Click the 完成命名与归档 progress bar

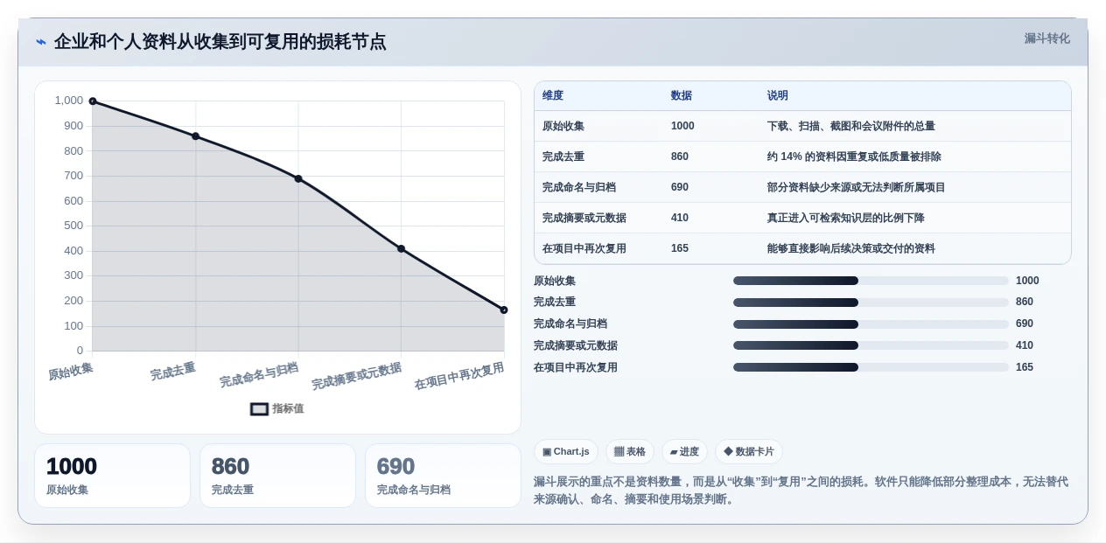pyautogui.click(x=871, y=324)
